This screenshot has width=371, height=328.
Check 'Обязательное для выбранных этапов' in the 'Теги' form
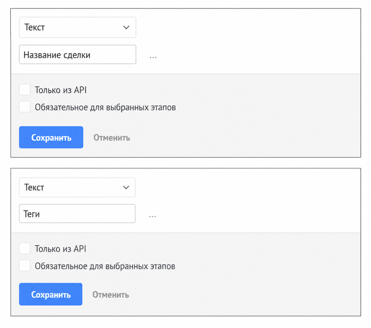[x=25, y=266]
